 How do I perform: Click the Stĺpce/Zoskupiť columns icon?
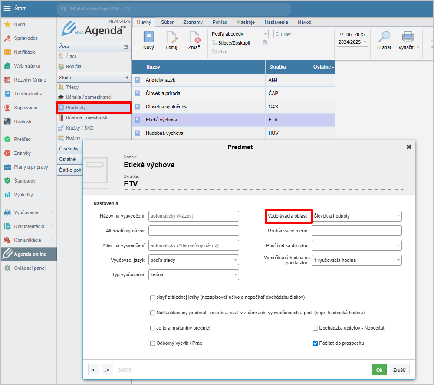[214, 43]
